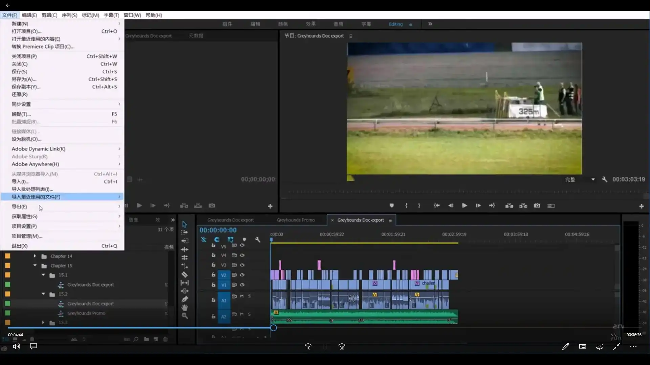Select the Pen tool in the timeline toolbar

point(185,299)
